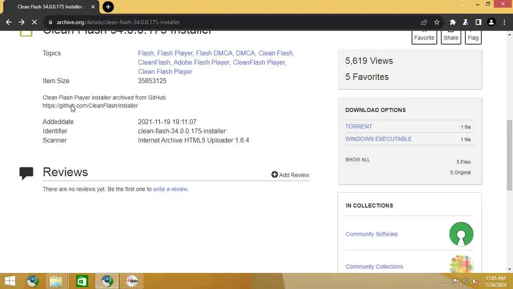Screen dimensions: 513x289
Task: Toggle the browser side panel
Action: [478, 22]
